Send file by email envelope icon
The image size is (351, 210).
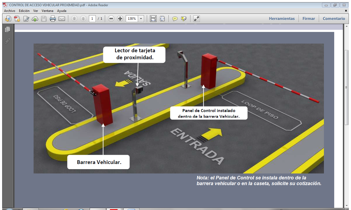[x=62, y=19]
